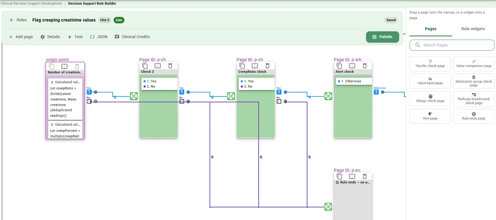Viewport: 496px width, 220px height.
Task: Select the Medication group check page tile
Action: click(474, 81)
